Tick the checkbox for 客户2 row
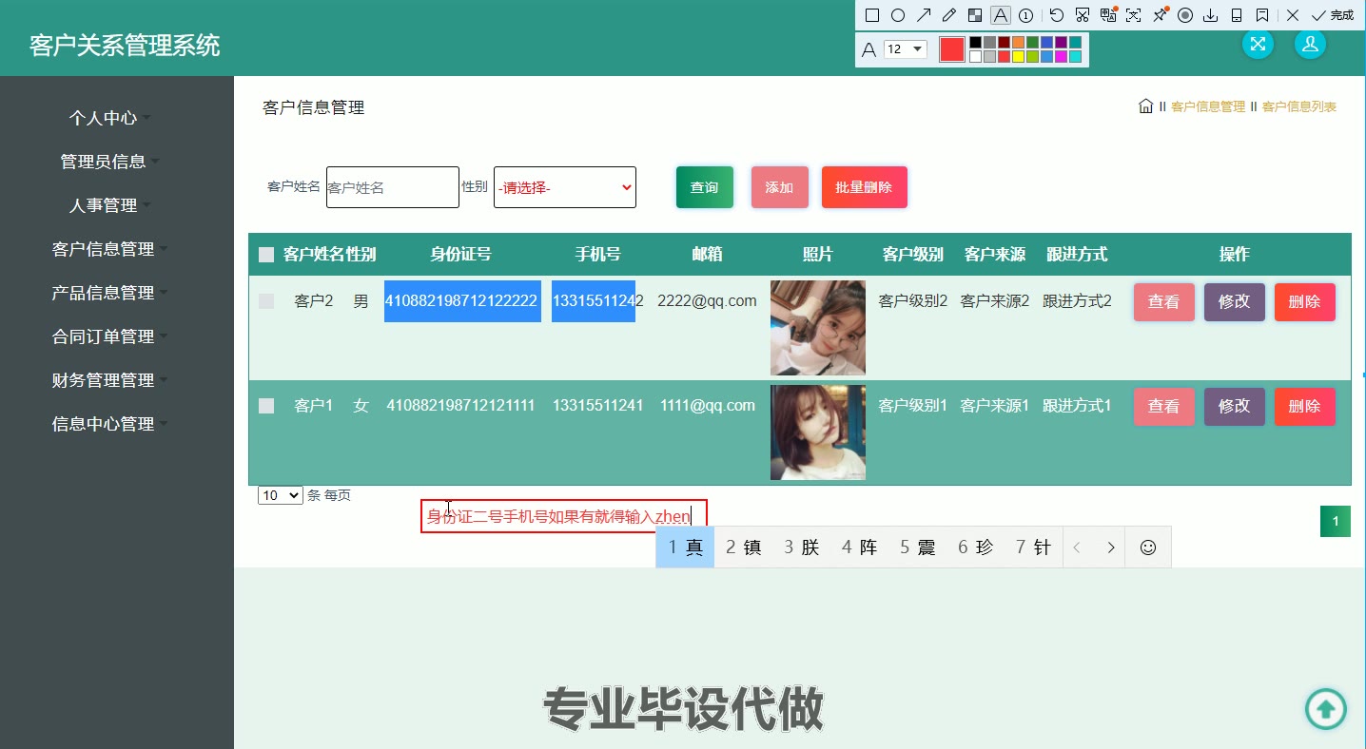1366x749 pixels. (266, 301)
